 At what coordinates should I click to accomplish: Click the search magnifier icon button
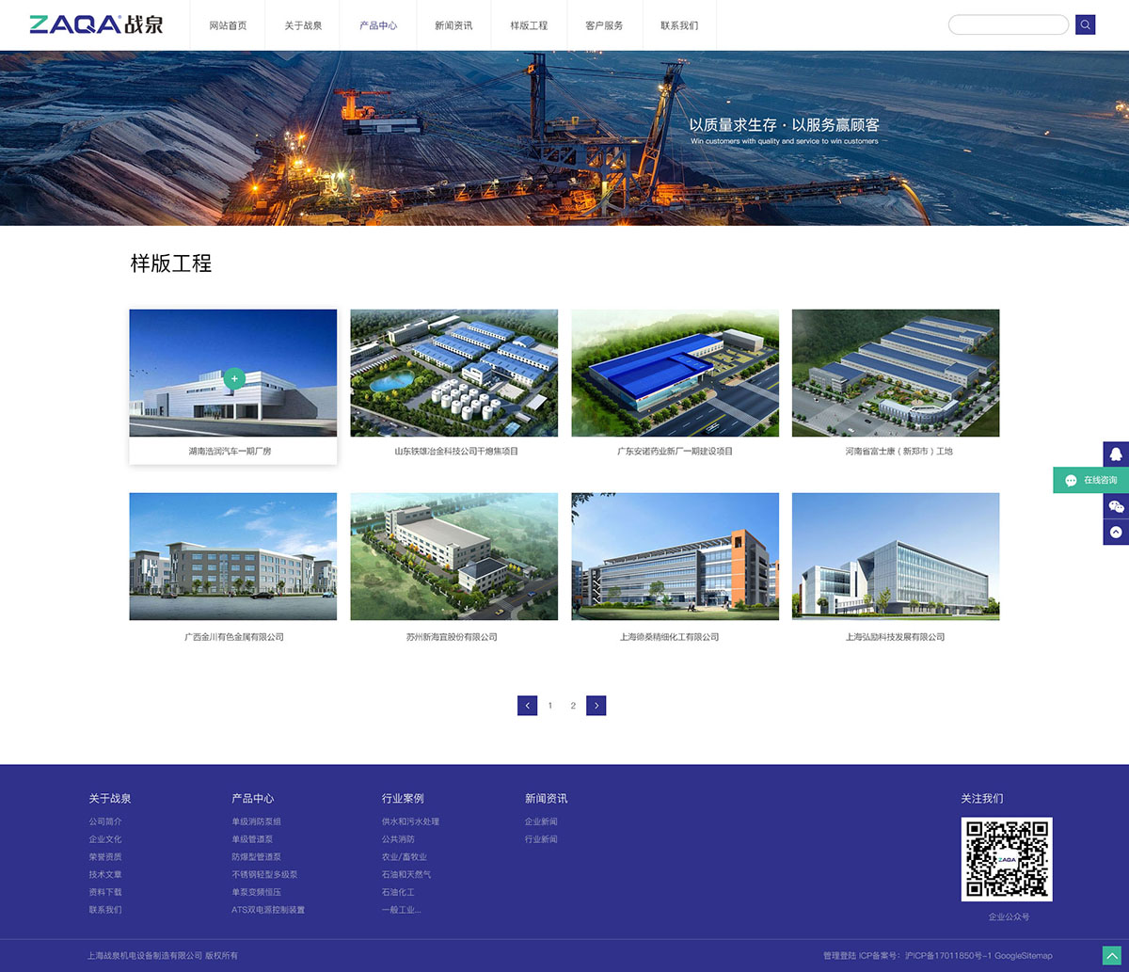tap(1085, 25)
